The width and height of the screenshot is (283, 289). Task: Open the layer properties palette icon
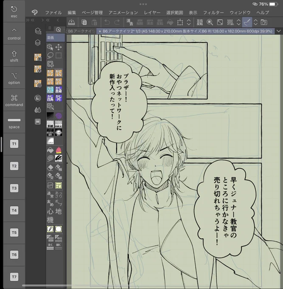tap(38, 31)
